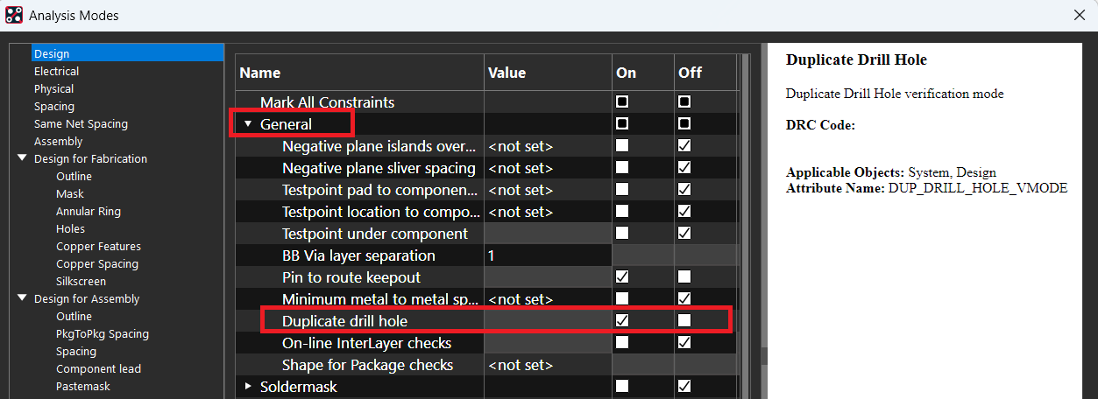Edit BB Via layer separation value
This screenshot has width=1098, height=399.
pyautogui.click(x=547, y=255)
